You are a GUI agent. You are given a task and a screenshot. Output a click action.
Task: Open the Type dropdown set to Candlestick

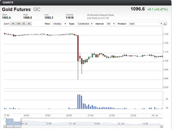click(x=85, y=24)
